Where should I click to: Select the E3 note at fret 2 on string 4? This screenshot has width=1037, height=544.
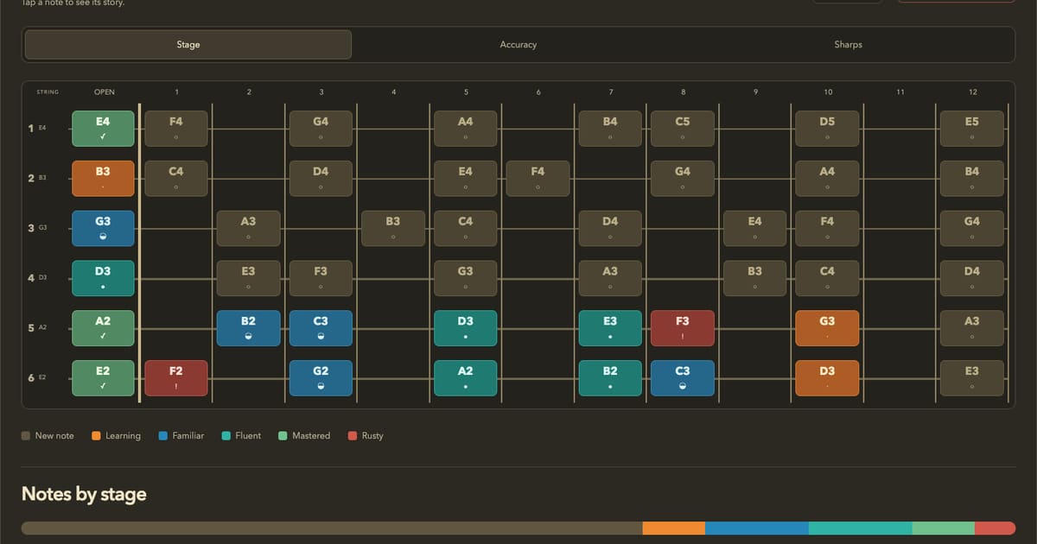(x=249, y=278)
